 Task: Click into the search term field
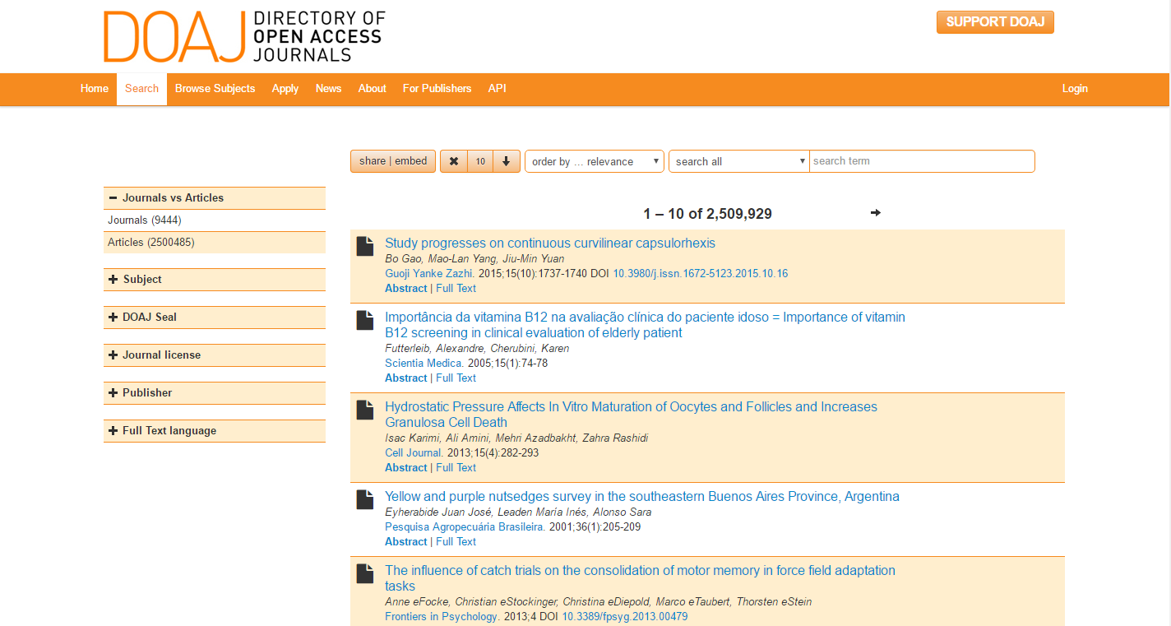tap(922, 161)
